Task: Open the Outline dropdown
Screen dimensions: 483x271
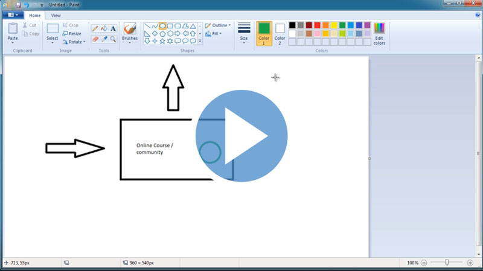Action: click(217, 25)
